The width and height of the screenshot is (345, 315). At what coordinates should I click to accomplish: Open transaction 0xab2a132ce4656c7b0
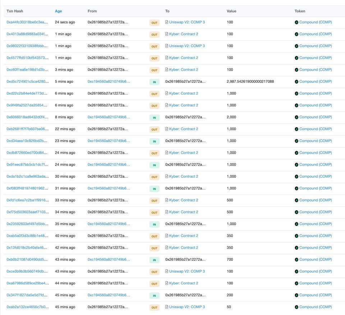coord(28,307)
